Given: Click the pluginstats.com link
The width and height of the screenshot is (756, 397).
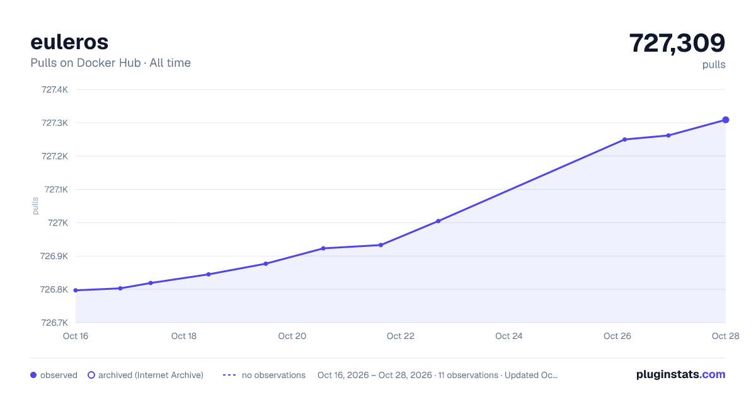Looking at the screenshot, I should (x=680, y=374).
